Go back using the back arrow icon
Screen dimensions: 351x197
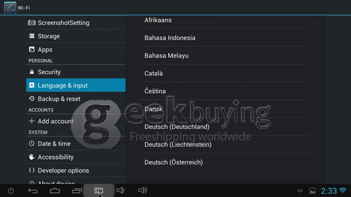pyautogui.click(x=33, y=190)
